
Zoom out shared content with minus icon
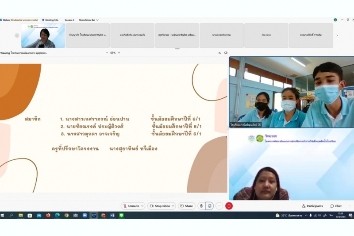pos(107,53)
